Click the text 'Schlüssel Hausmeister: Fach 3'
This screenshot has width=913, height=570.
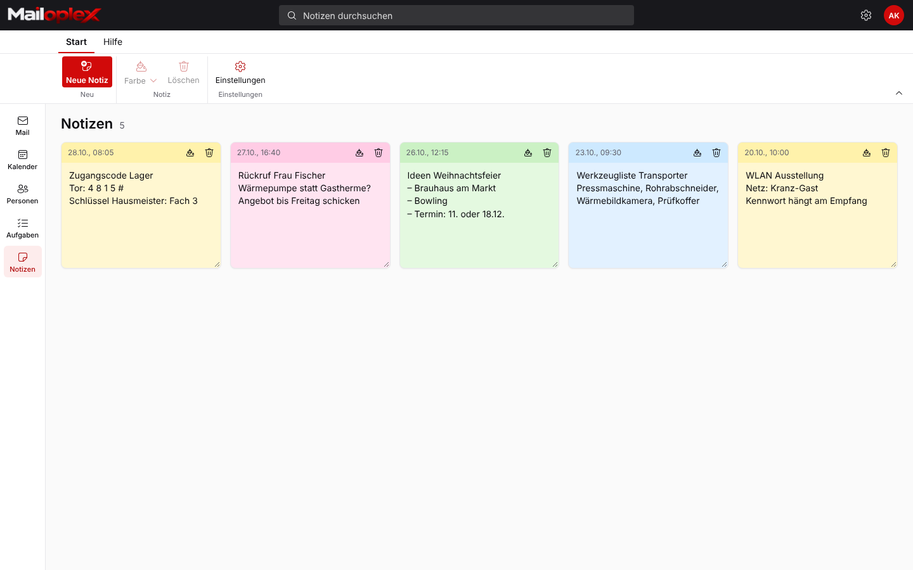(133, 201)
